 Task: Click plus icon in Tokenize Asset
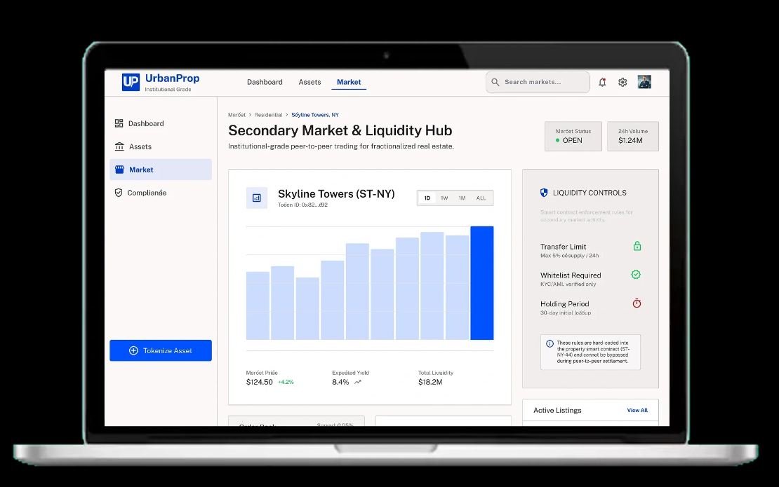tap(133, 350)
